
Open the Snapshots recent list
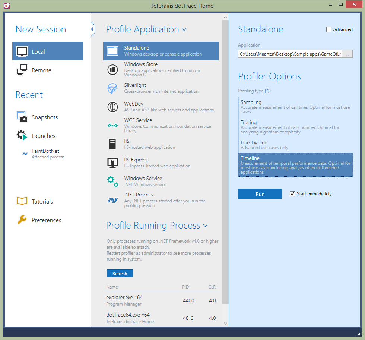click(x=48, y=117)
